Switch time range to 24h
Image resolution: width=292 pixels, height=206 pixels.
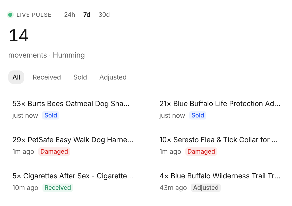pyautogui.click(x=70, y=15)
